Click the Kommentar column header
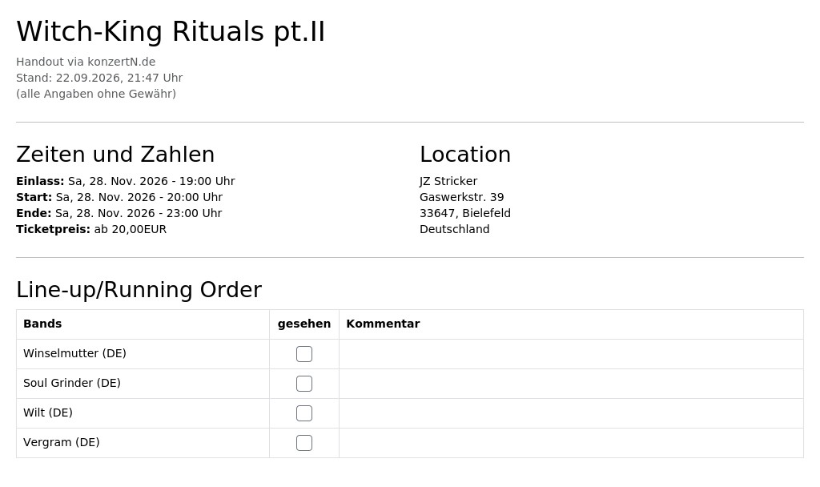The height and width of the screenshot is (487, 820). [x=383, y=324]
